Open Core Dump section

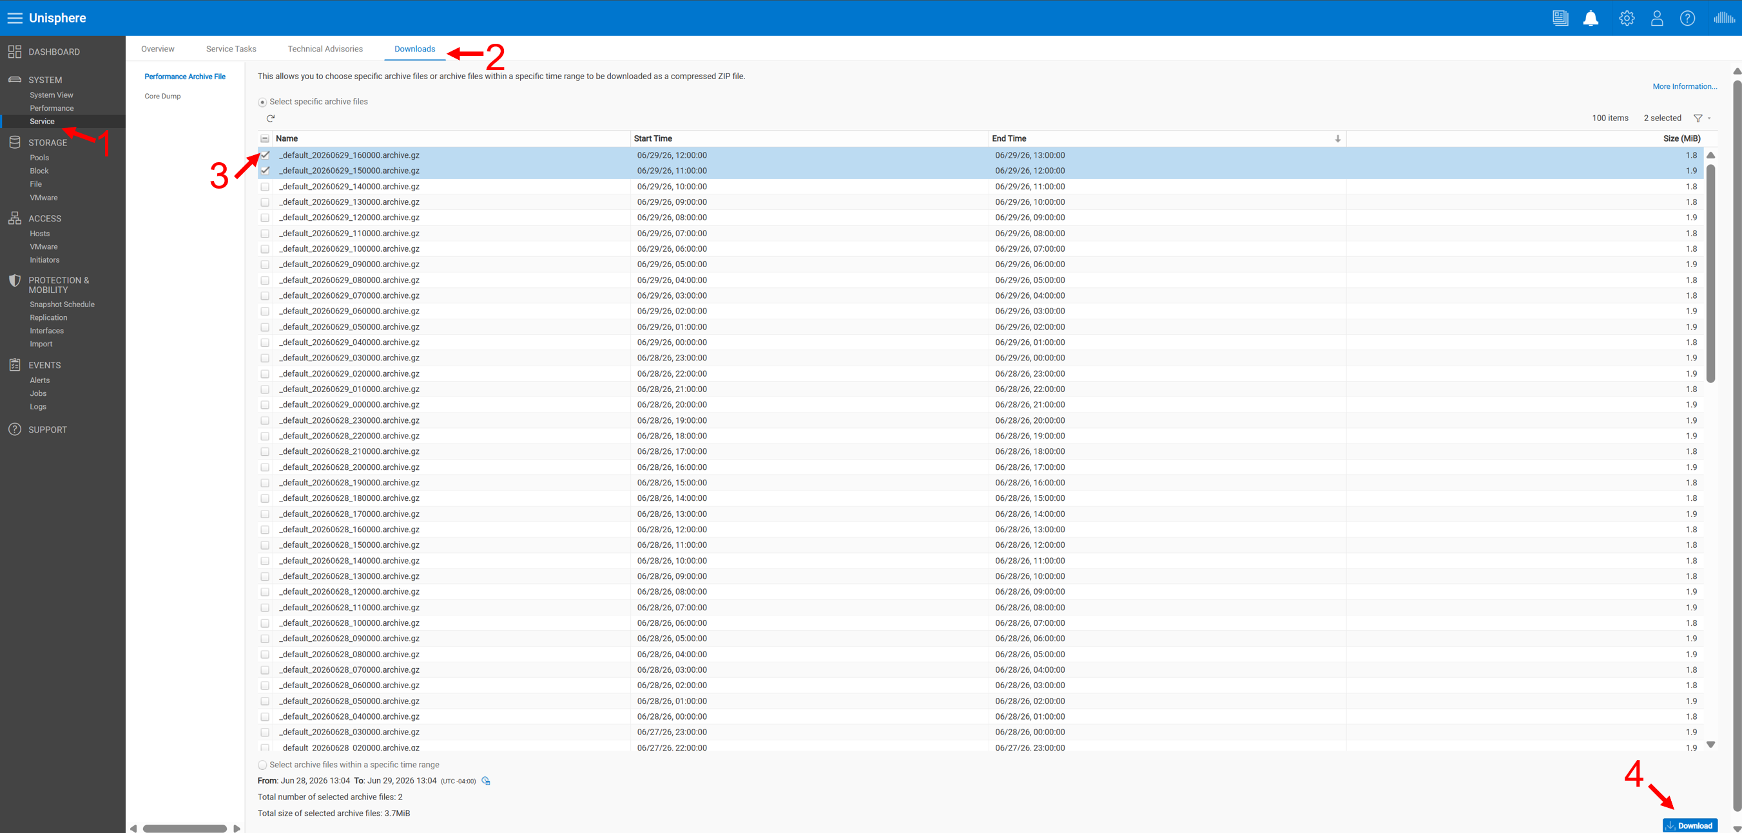coord(162,96)
